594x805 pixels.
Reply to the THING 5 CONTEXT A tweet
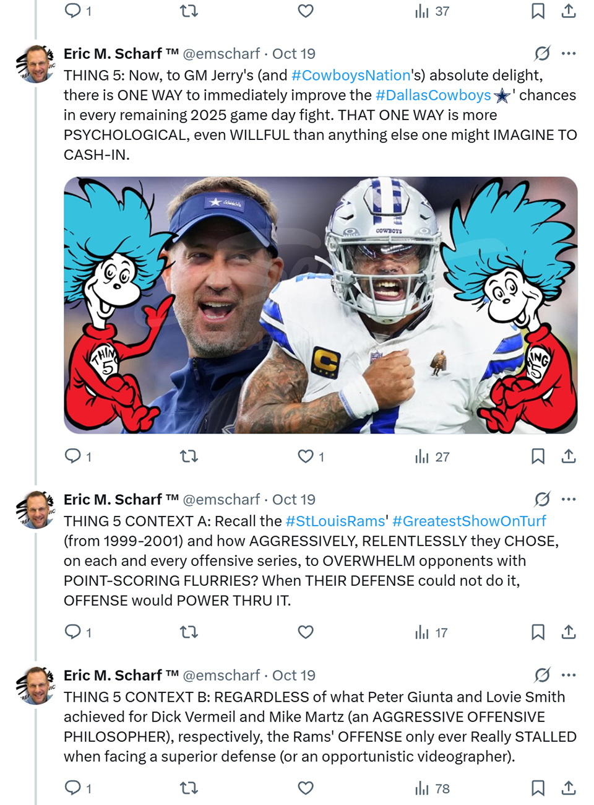[x=73, y=632]
